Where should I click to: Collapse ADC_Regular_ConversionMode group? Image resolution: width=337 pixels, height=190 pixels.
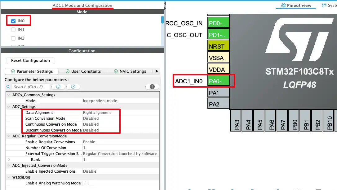(9, 136)
